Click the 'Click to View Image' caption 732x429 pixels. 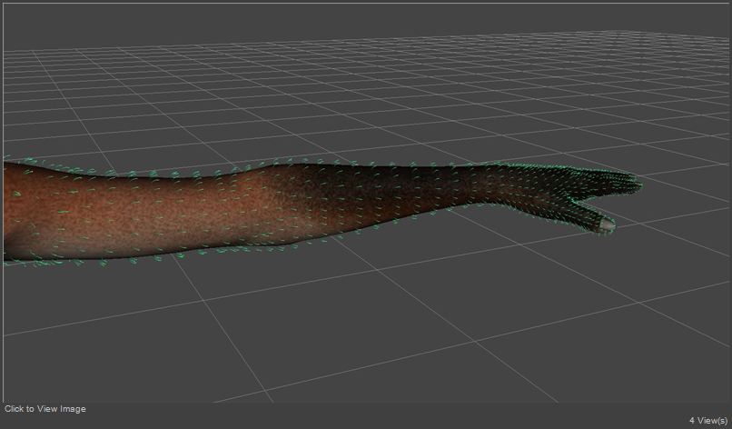click(45, 409)
